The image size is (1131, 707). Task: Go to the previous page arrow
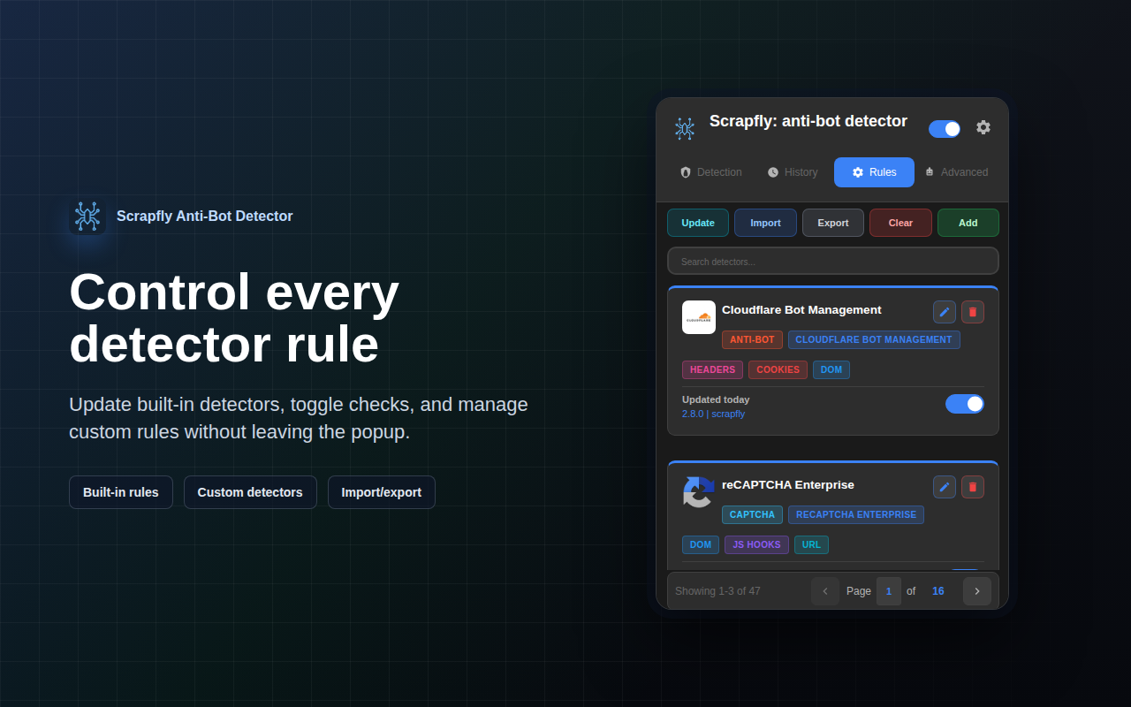[x=825, y=591]
